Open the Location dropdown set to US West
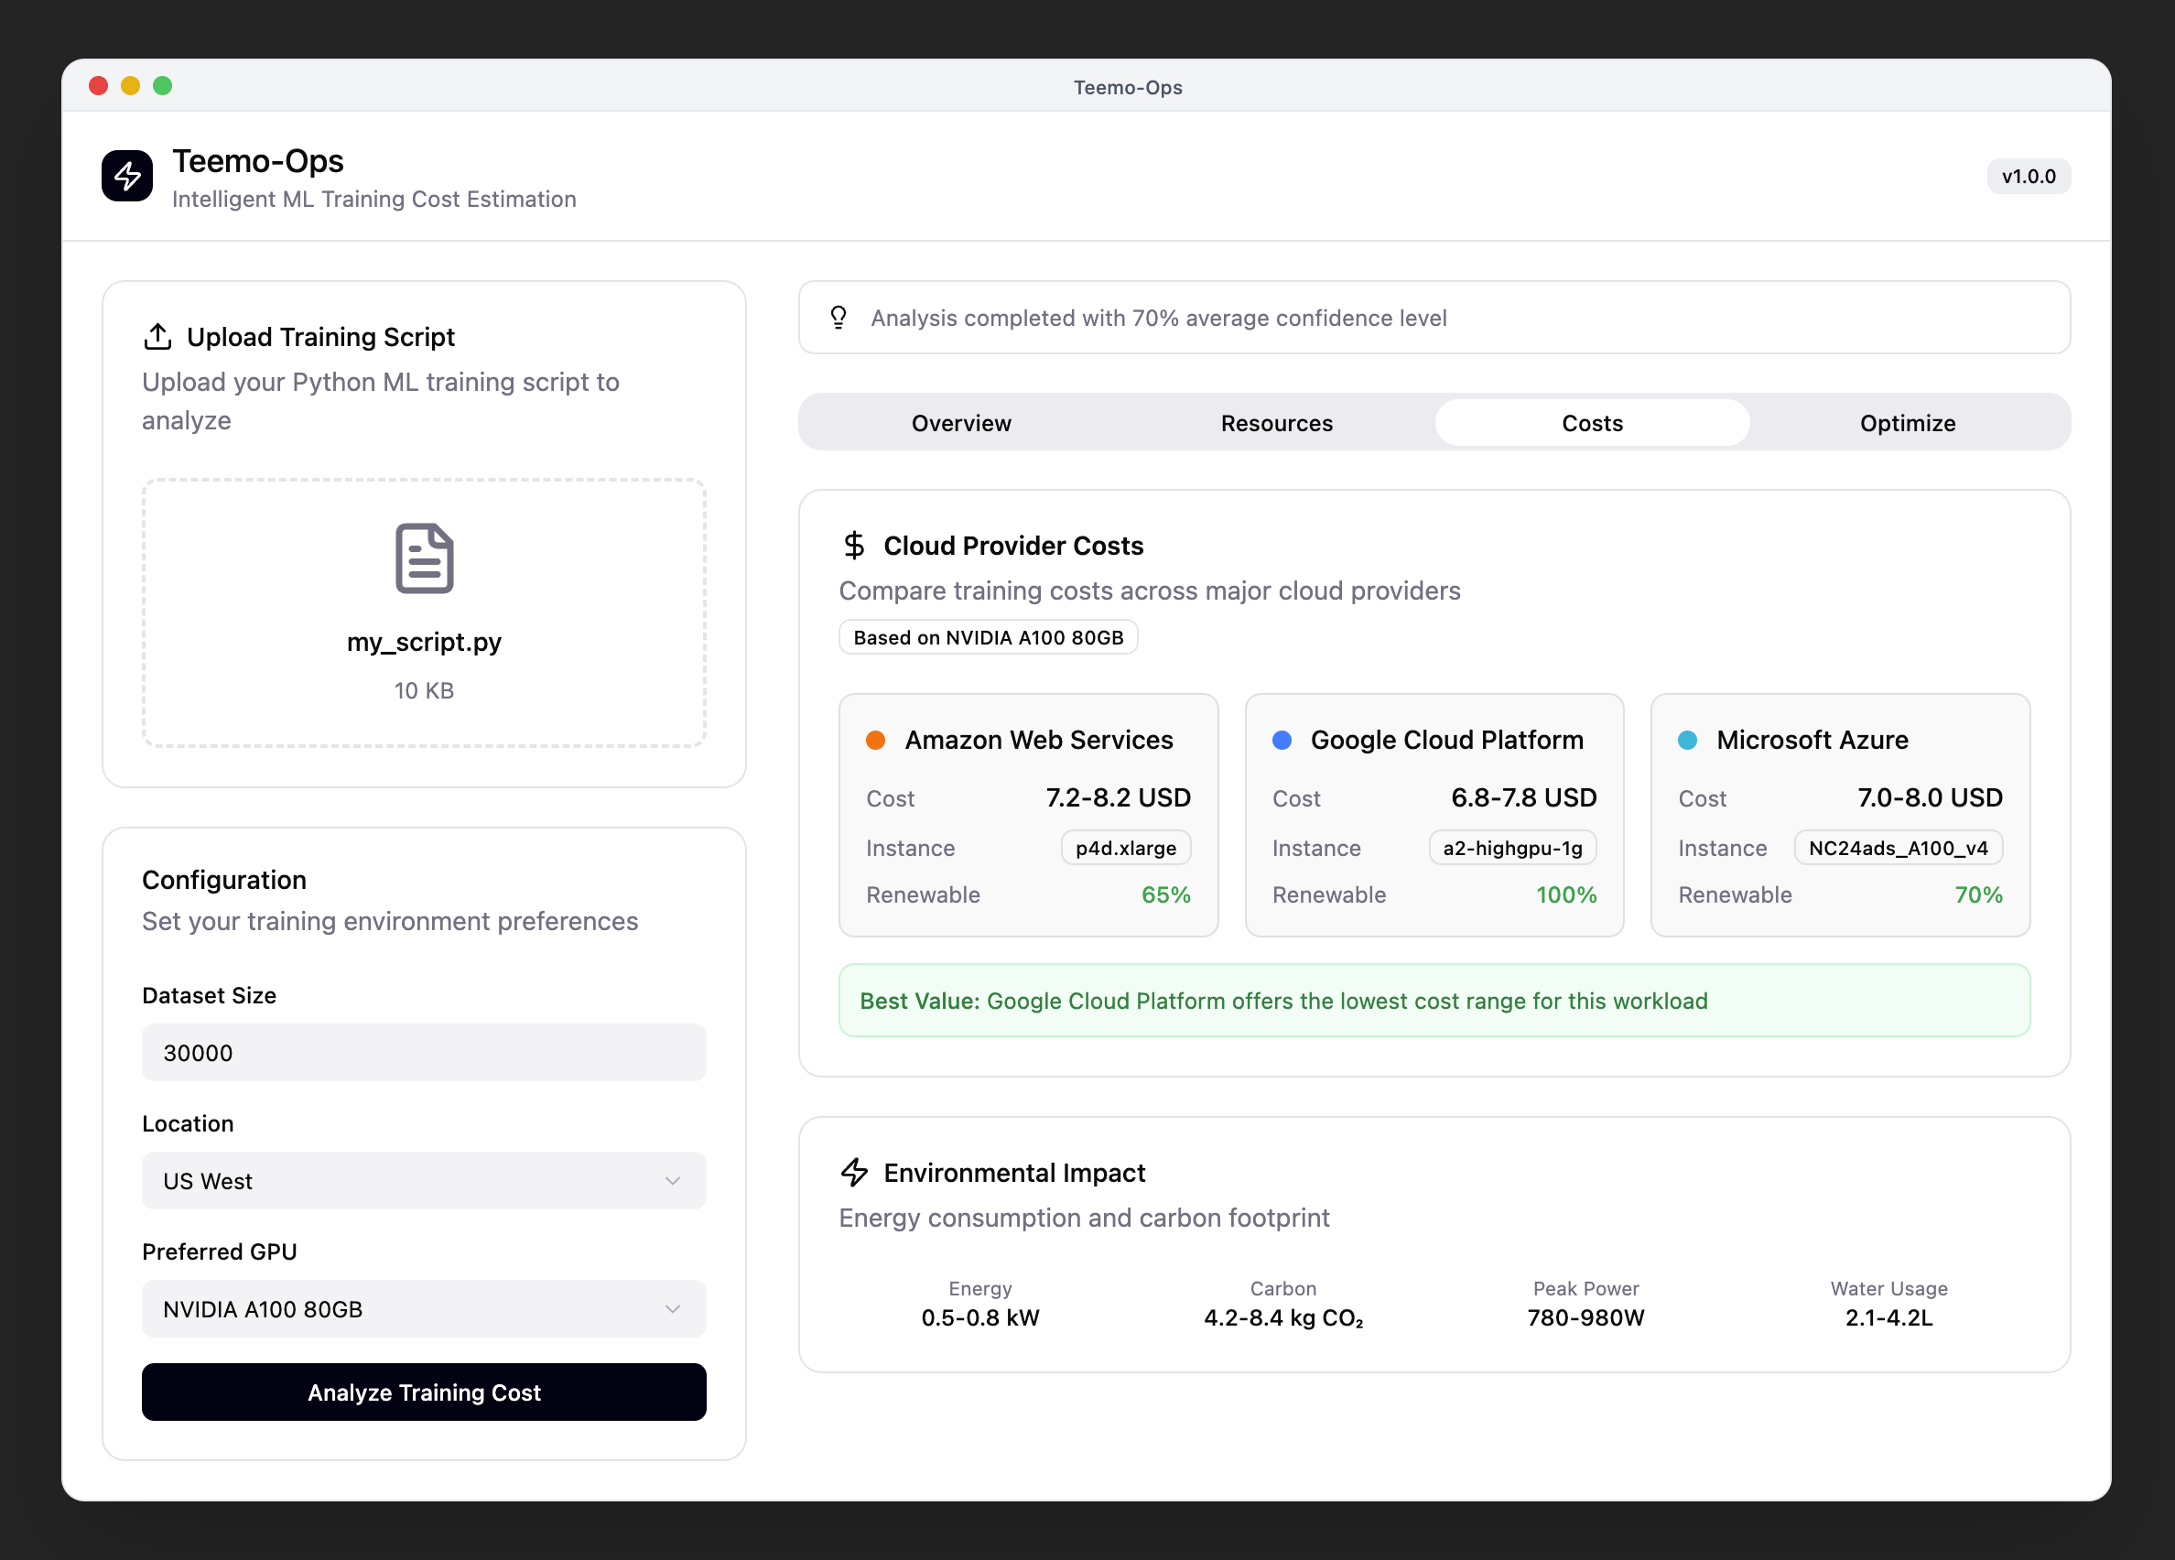This screenshot has width=2175, height=1560. (424, 1180)
